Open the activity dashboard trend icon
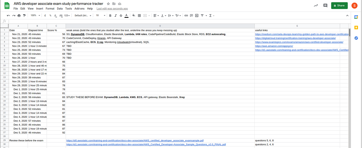Image resolution: width=362 pixels, height=148 pixels. (316, 5)
